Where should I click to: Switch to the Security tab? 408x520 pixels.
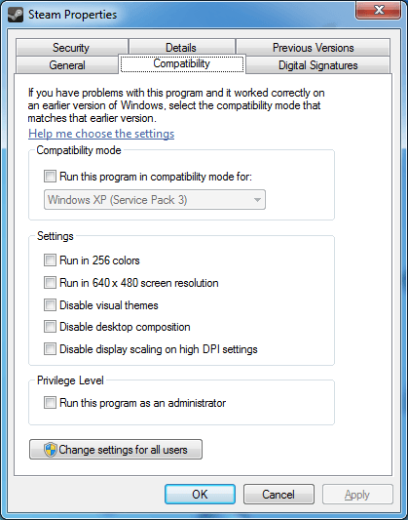point(71,48)
